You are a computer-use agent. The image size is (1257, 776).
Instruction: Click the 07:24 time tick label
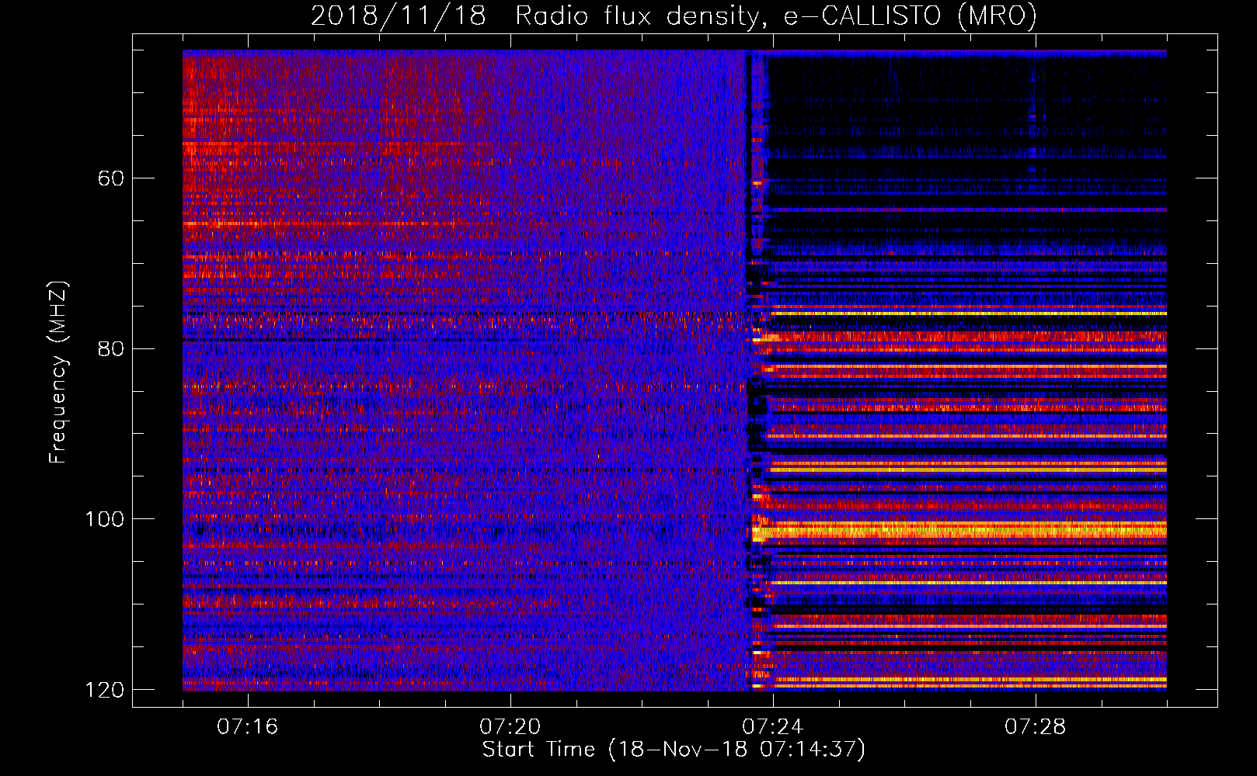[773, 727]
